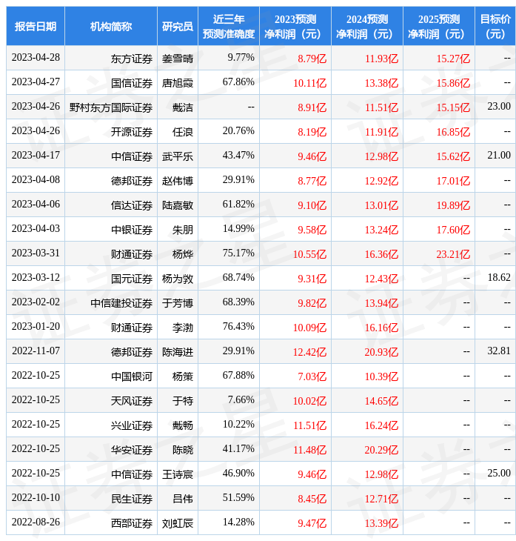Image resolution: width=516 pixels, height=541 pixels.
Task: Select date cell 2023-04-08
Action: pos(36,180)
